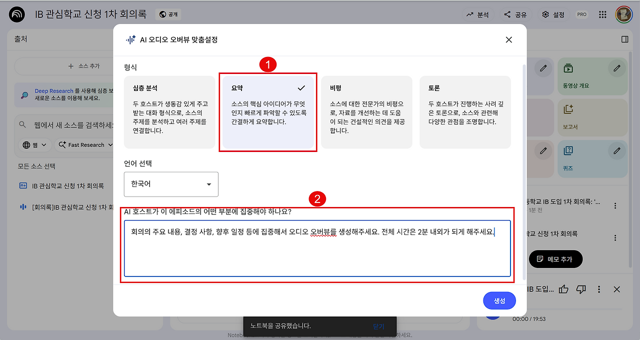Open the 설정 settings menu
This screenshot has height=340, width=640.
click(554, 14)
